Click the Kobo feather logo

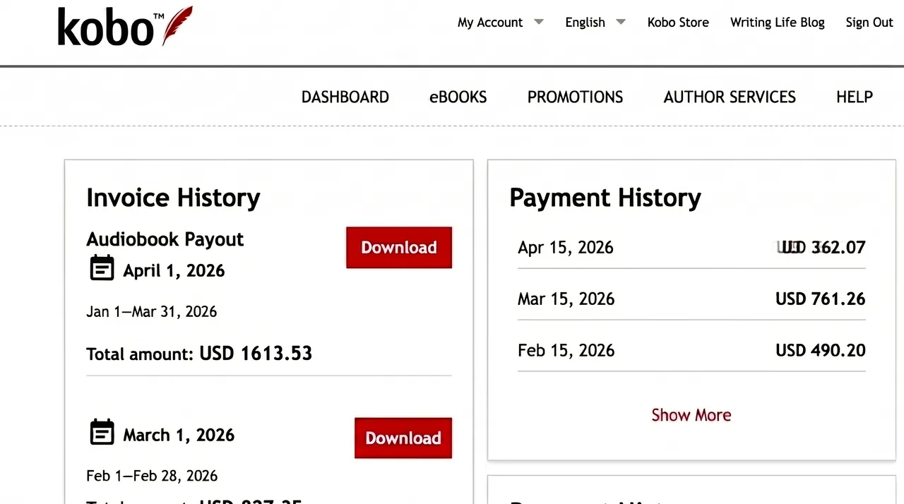(x=125, y=27)
